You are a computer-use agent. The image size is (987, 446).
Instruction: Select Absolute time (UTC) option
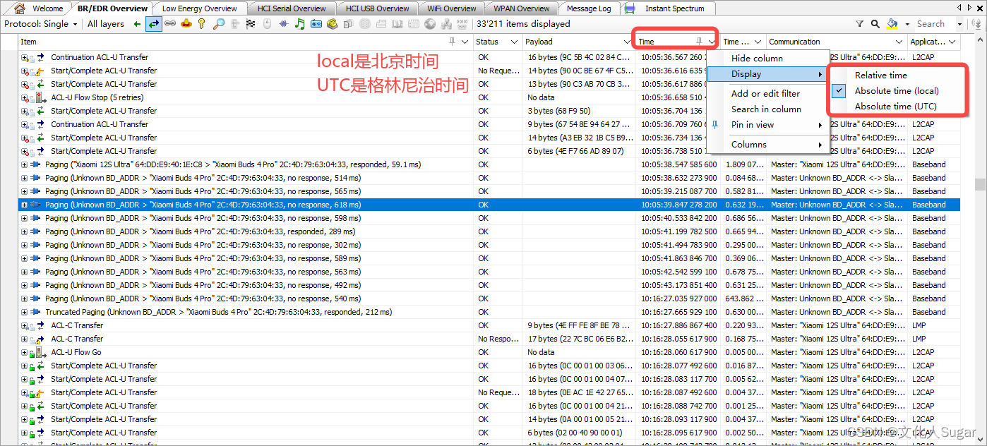click(895, 106)
